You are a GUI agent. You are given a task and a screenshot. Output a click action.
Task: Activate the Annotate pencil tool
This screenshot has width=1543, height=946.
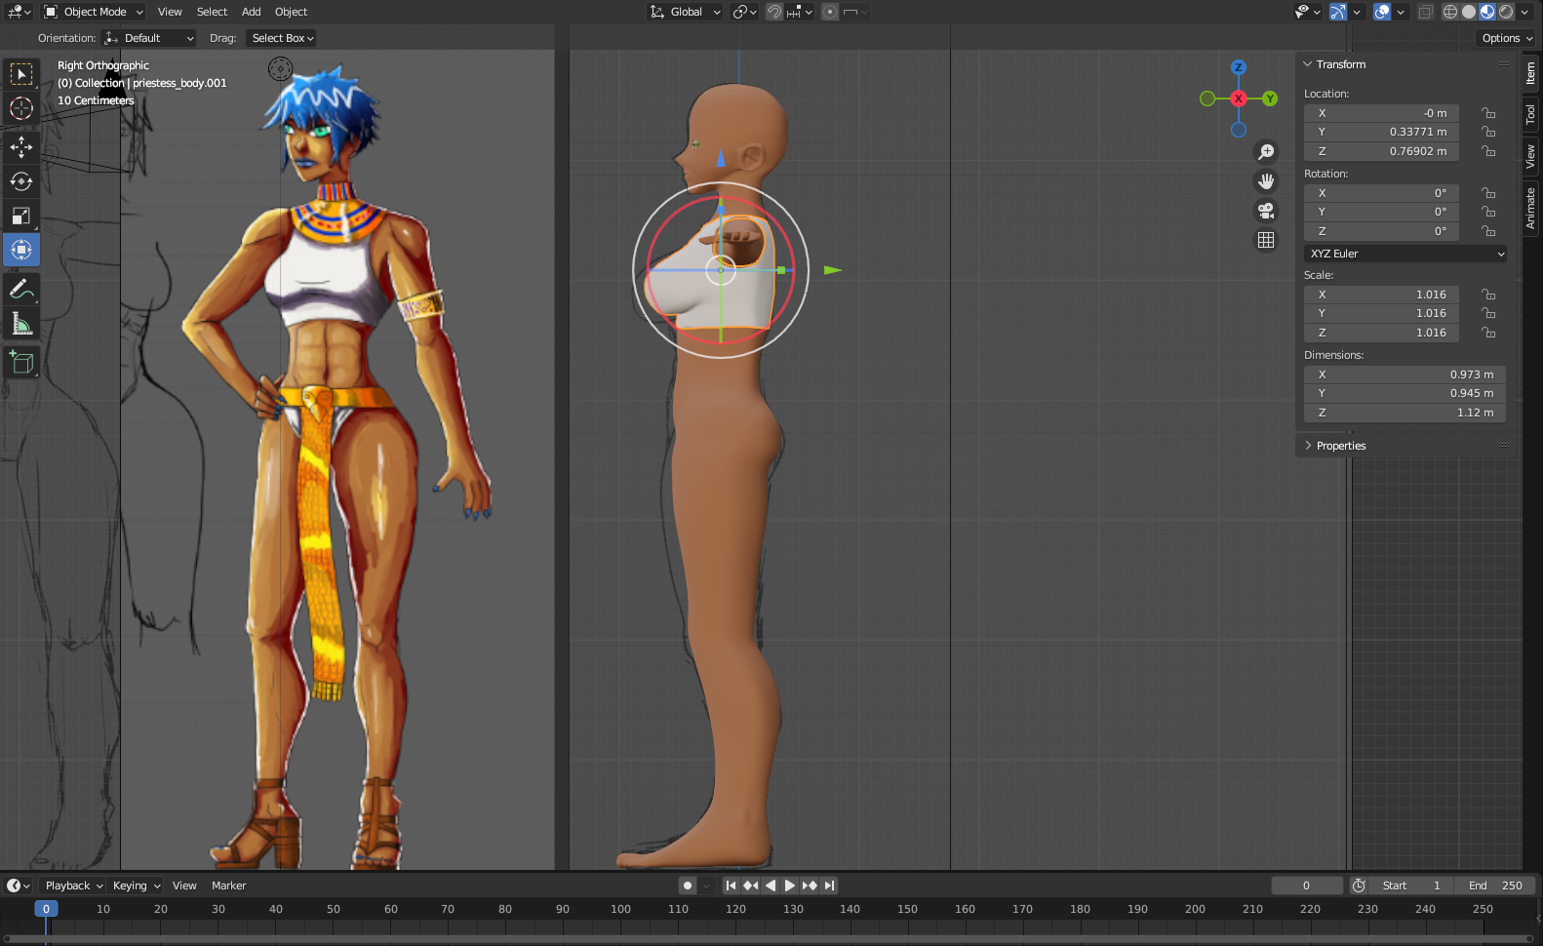pos(21,289)
